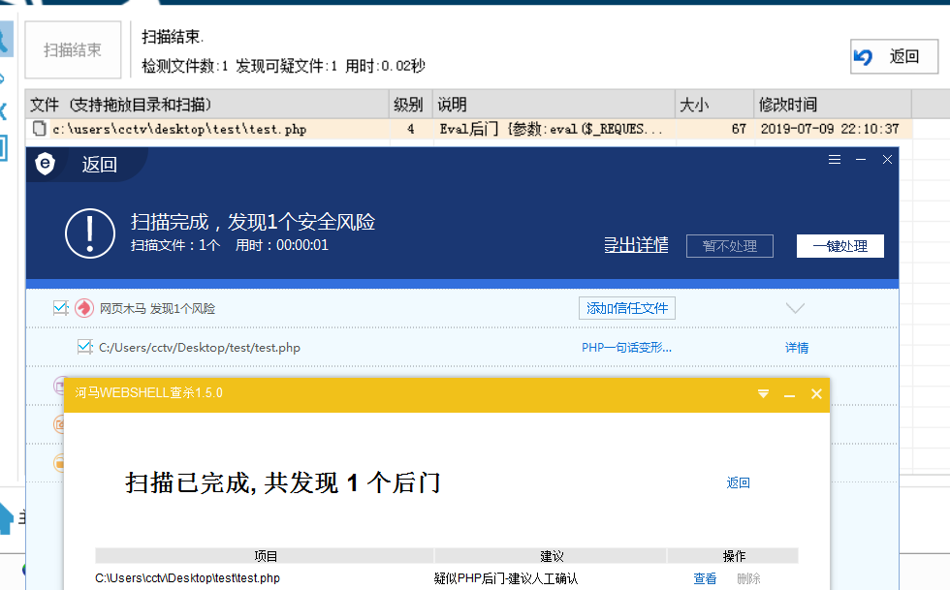Toggle checkbox for C:/Users/cctv/Desktop/test/test.php
Image resolution: width=950 pixels, height=590 pixels.
click(85, 347)
